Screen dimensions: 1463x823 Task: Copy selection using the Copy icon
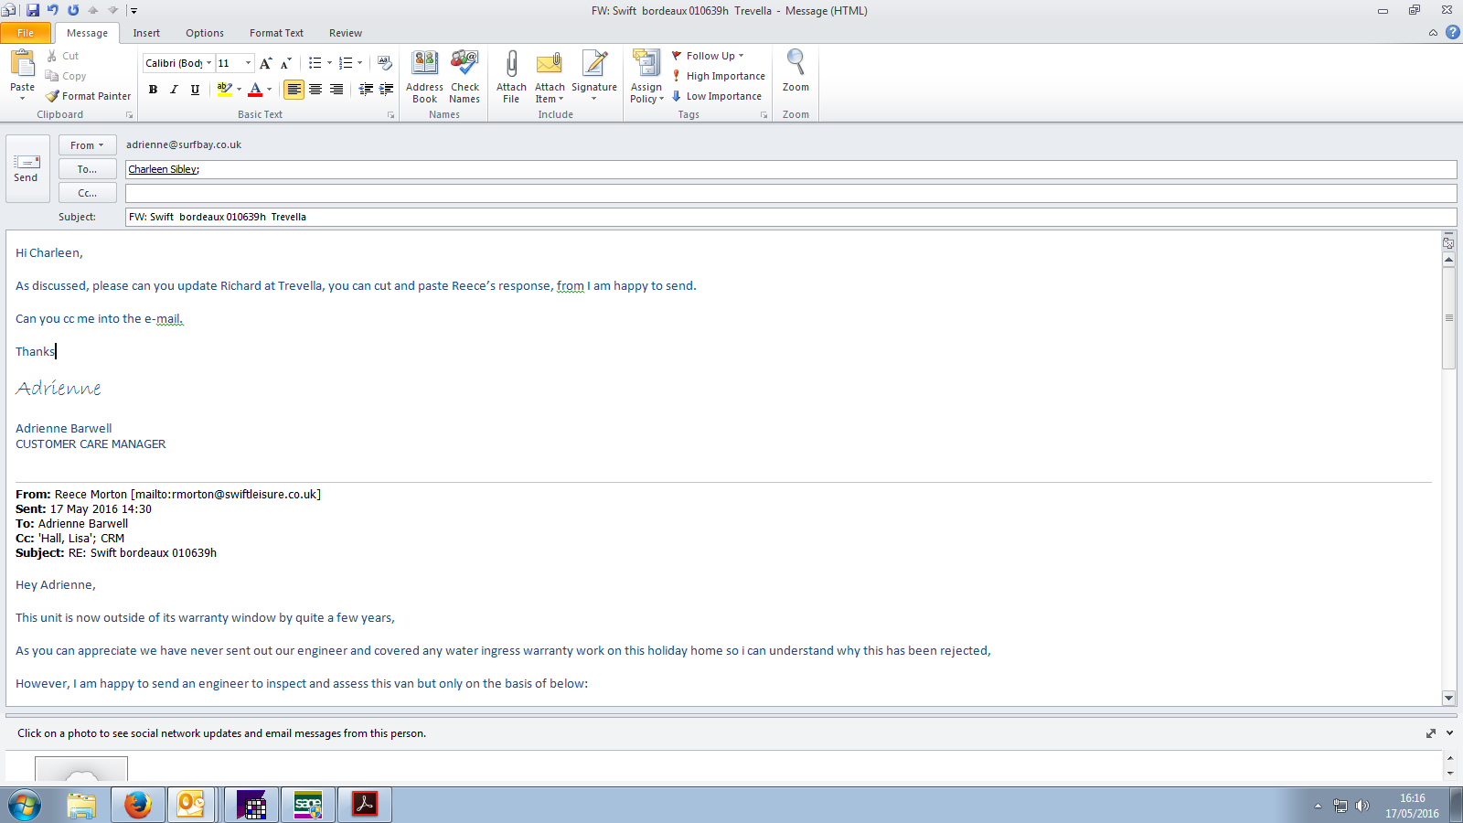[52, 76]
